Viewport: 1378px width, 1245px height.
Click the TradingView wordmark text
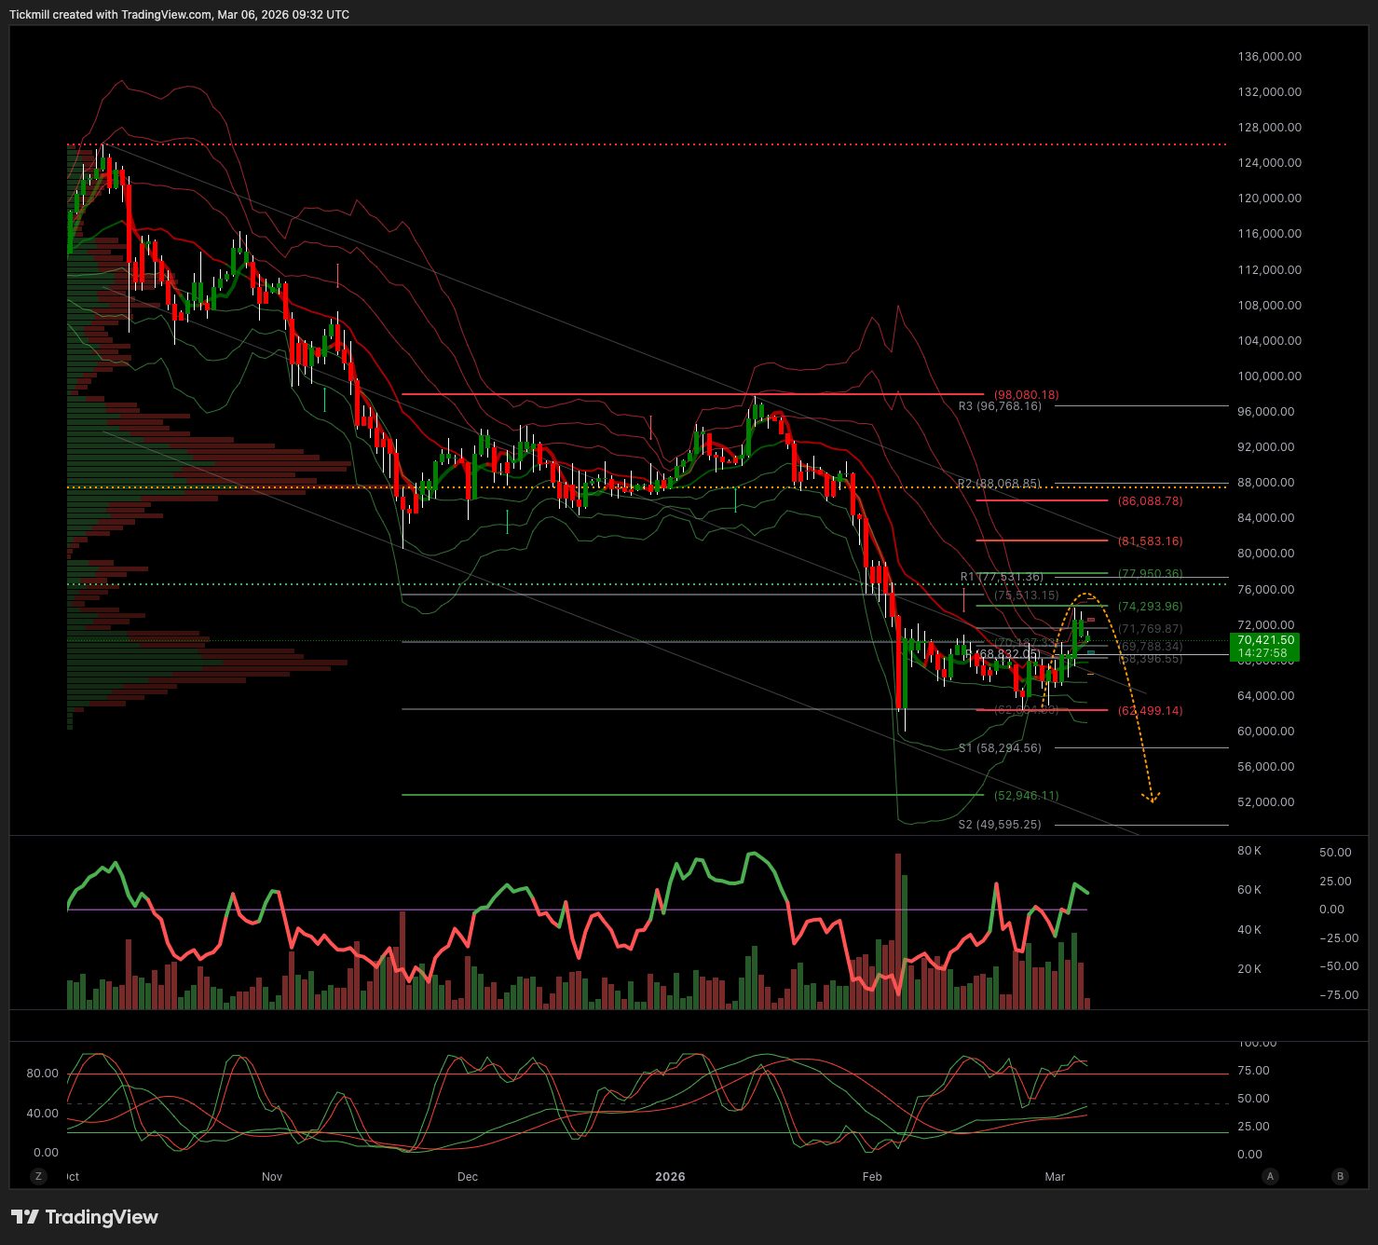coord(102,1217)
